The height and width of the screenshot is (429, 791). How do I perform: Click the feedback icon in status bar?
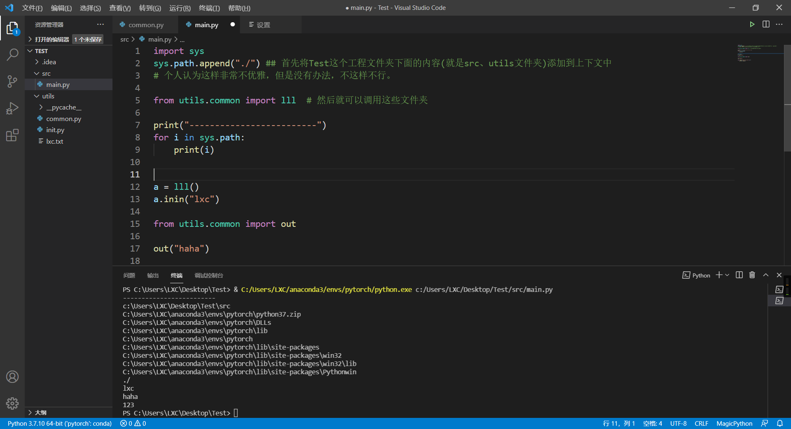tap(765, 423)
